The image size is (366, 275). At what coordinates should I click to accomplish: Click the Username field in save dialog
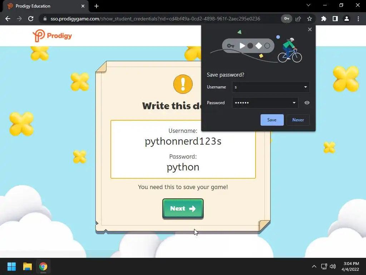click(271, 87)
